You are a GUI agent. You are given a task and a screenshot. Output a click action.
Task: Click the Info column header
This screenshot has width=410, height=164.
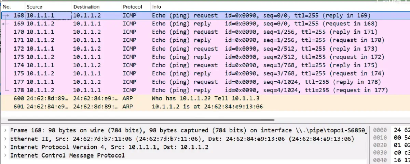tap(156, 7)
